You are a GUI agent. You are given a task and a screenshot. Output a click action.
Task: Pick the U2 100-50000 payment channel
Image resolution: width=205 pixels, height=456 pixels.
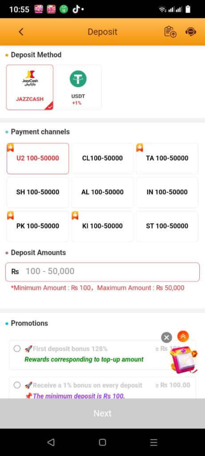[x=38, y=159]
